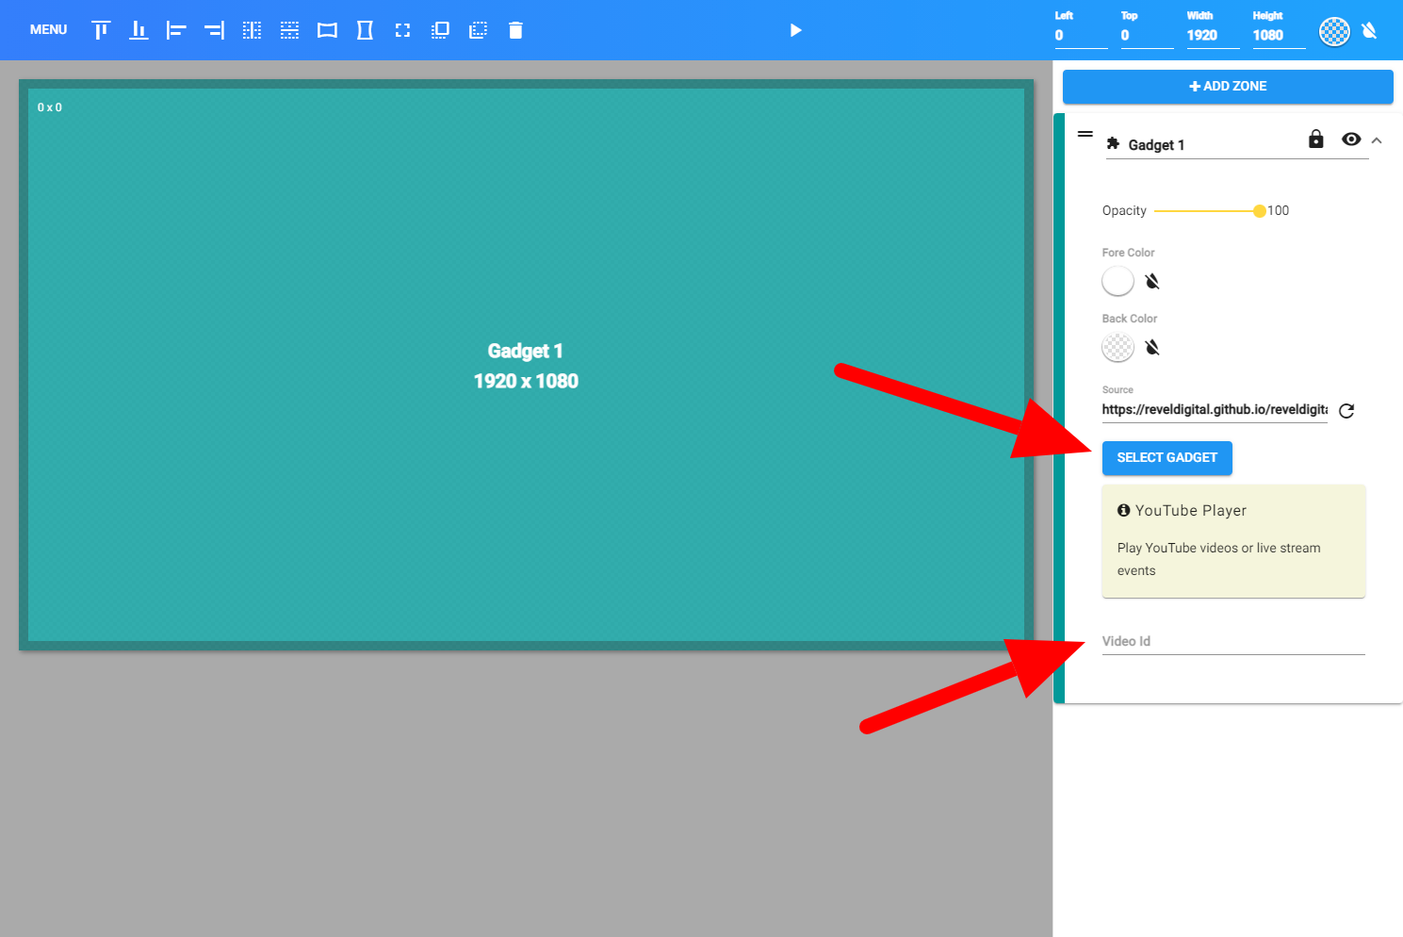Click the Opacity slider handle

pyautogui.click(x=1259, y=211)
